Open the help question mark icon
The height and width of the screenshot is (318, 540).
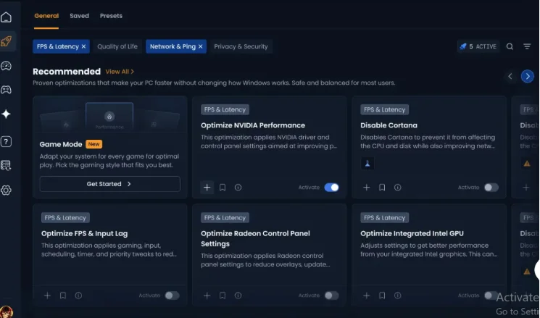(x=7, y=141)
